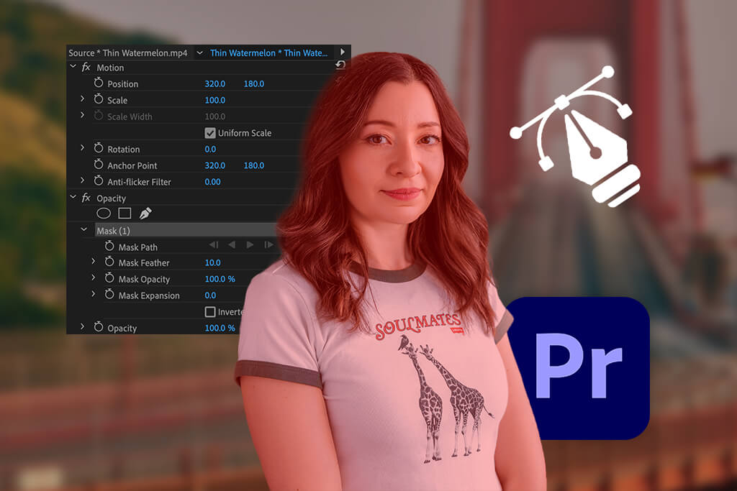Toggle stopwatch for Mask Feather

[109, 262]
